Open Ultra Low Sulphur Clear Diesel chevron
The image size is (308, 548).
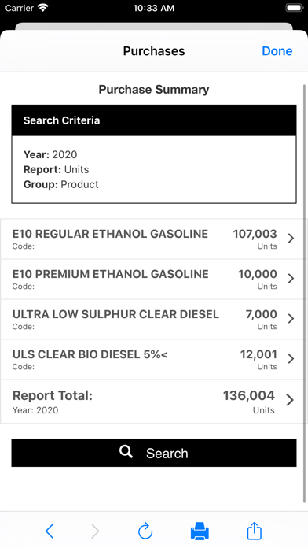tap(291, 319)
